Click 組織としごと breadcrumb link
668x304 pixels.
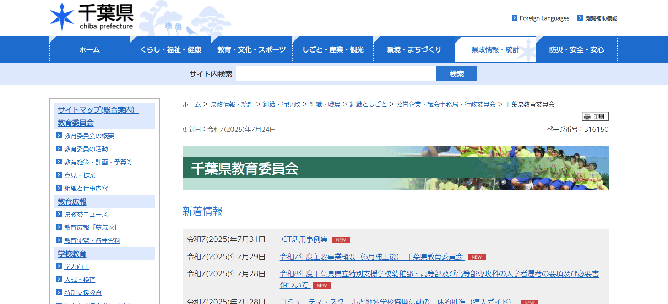(x=368, y=104)
